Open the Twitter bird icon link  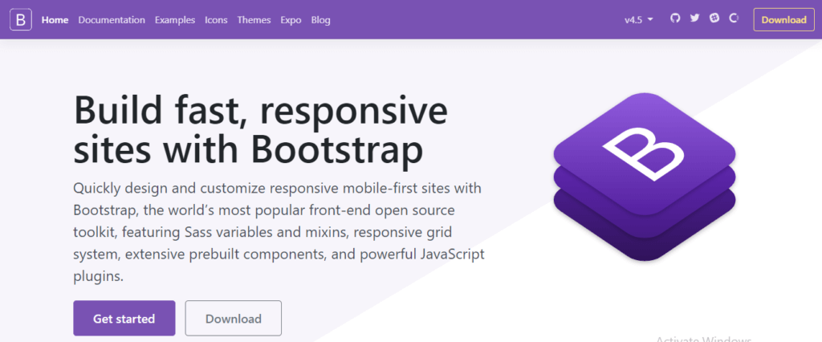tap(694, 18)
